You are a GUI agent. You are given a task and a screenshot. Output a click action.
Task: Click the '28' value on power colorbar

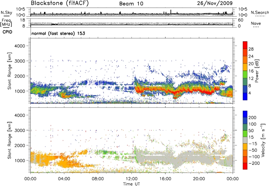point(251,49)
